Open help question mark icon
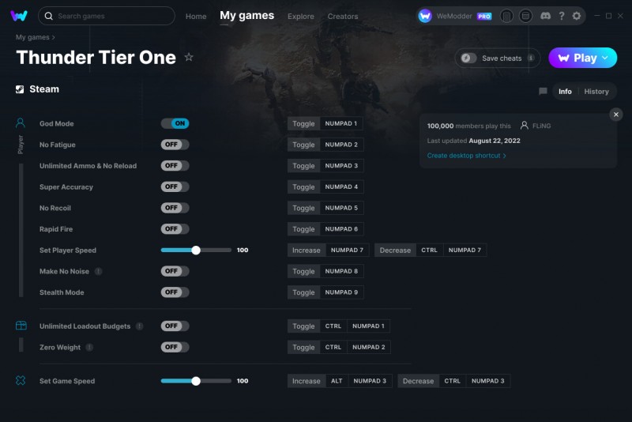This screenshot has height=422, width=632. point(562,16)
